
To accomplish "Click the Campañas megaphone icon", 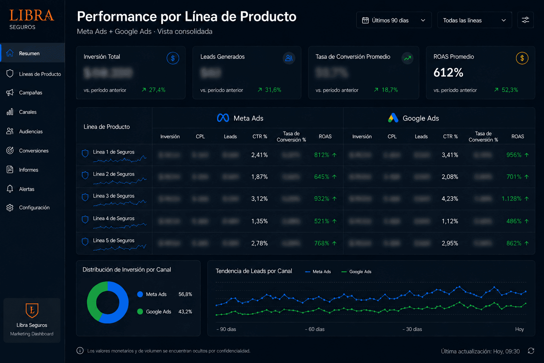I will [x=10, y=93].
